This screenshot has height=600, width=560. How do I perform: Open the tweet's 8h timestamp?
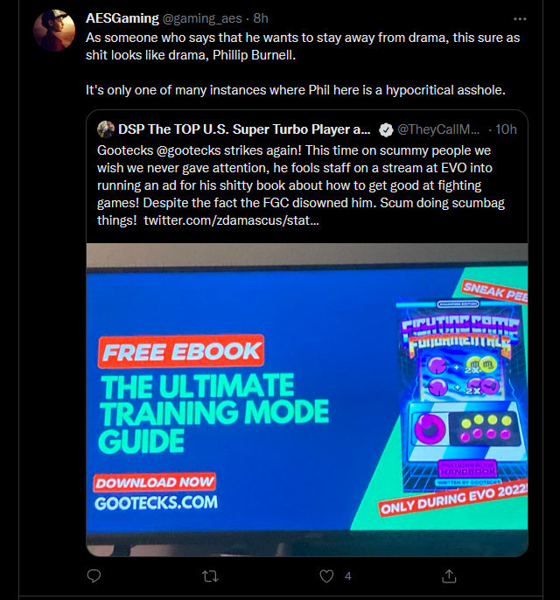click(x=261, y=18)
